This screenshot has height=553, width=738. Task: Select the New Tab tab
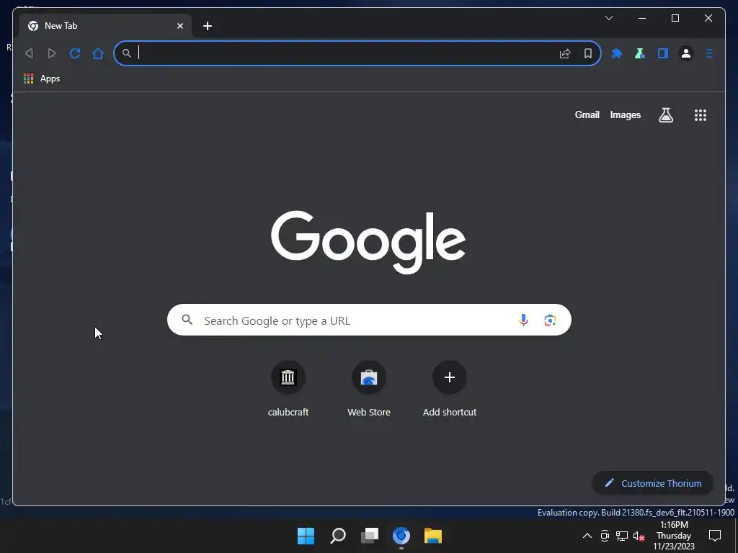coord(105,26)
